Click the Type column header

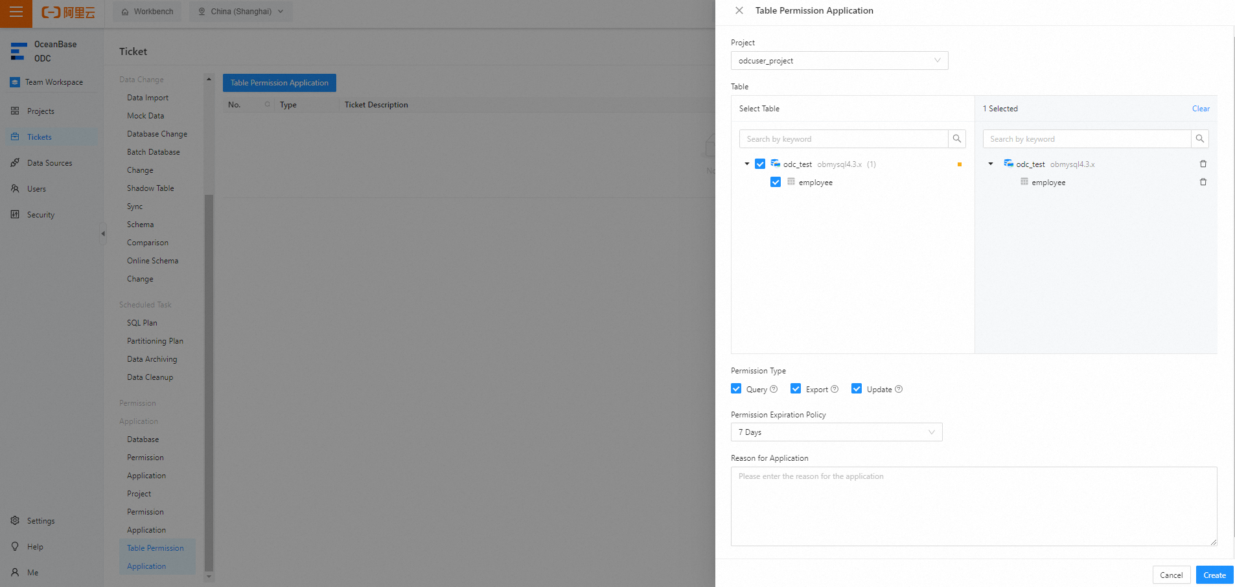tap(288, 105)
